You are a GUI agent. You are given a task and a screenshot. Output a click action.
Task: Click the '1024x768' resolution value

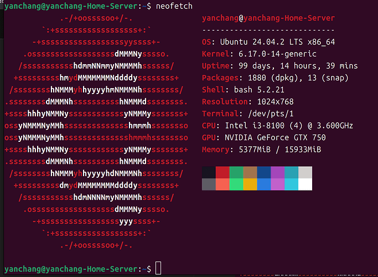click(275, 101)
